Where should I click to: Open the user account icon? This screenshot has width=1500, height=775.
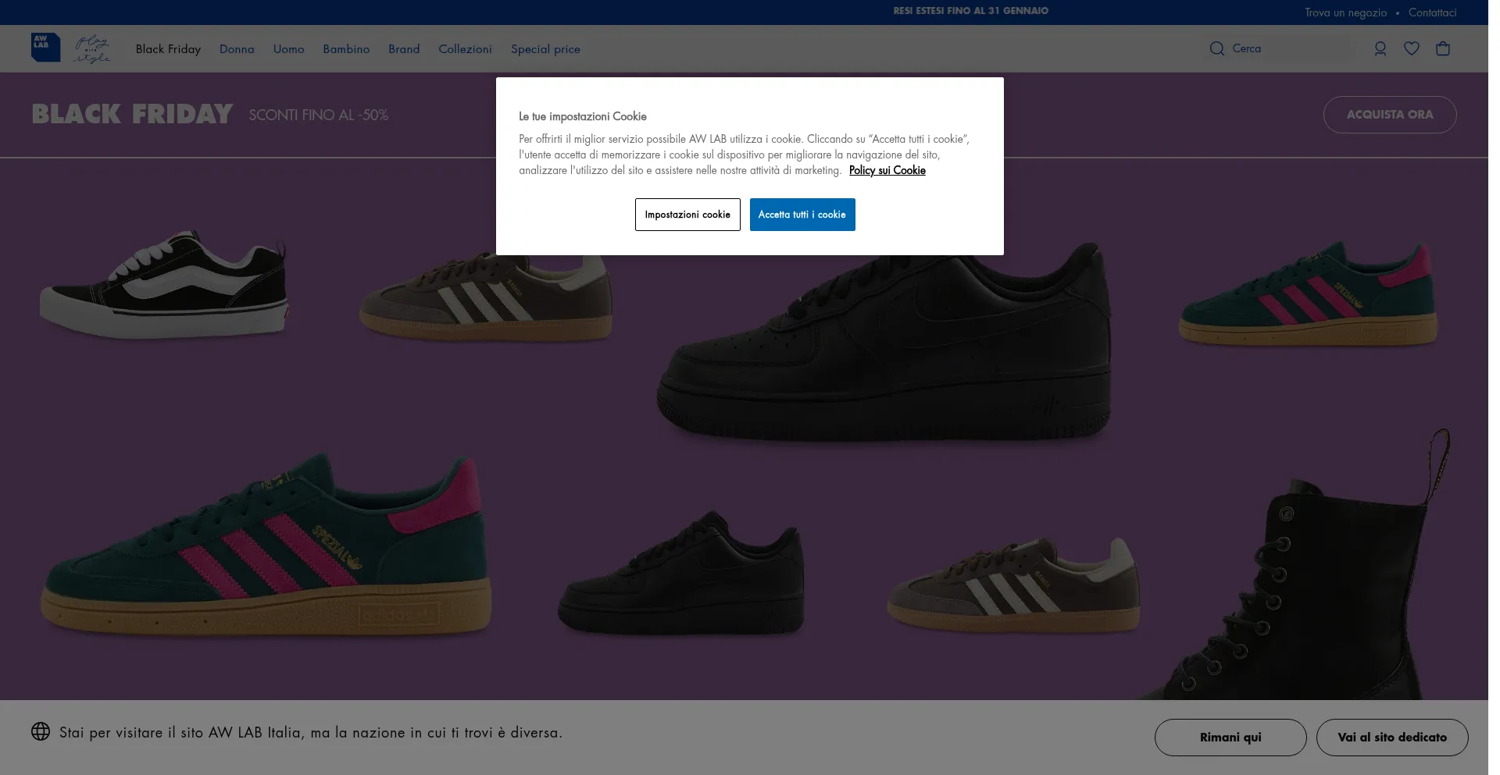click(x=1380, y=48)
